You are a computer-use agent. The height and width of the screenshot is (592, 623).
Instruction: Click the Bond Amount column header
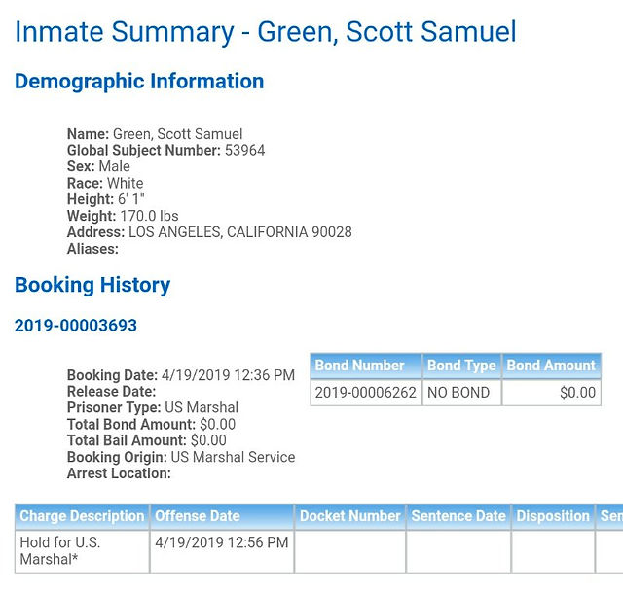pos(552,366)
